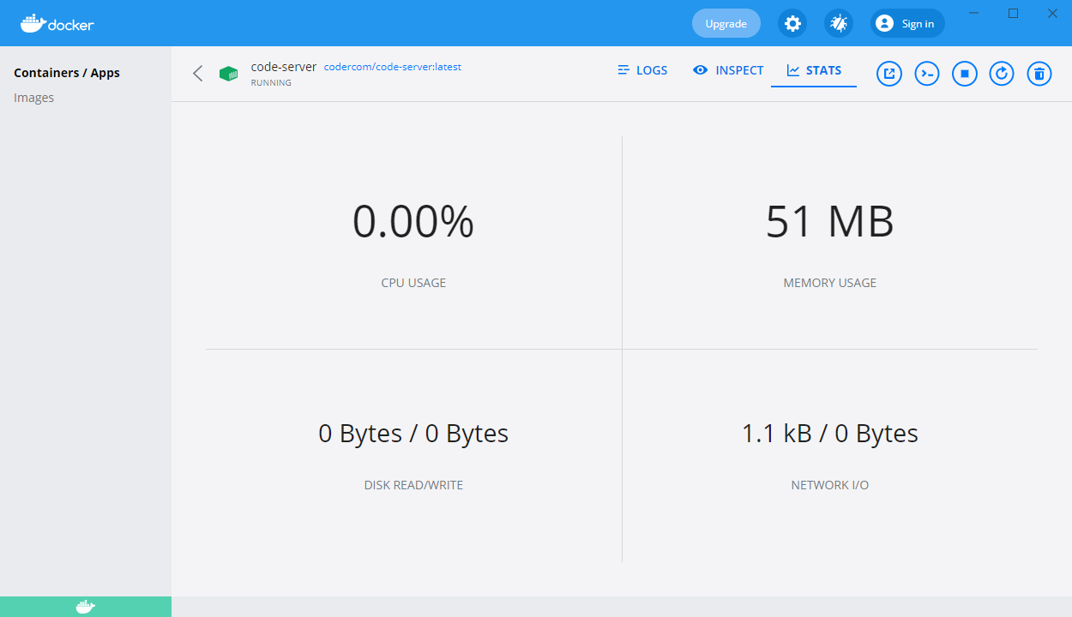Click the 0 Bytes / 0 Bytes value

413,434
